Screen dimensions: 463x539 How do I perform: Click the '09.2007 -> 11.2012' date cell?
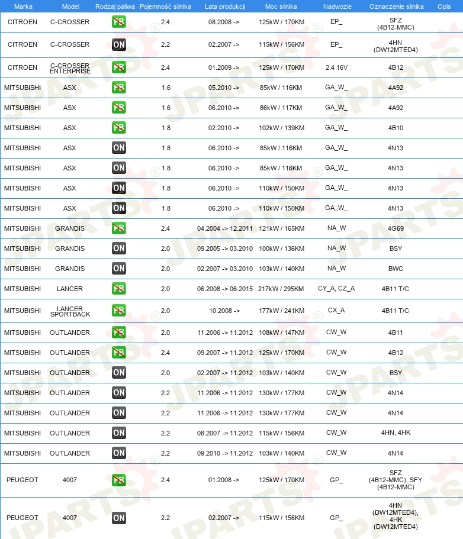point(224,353)
